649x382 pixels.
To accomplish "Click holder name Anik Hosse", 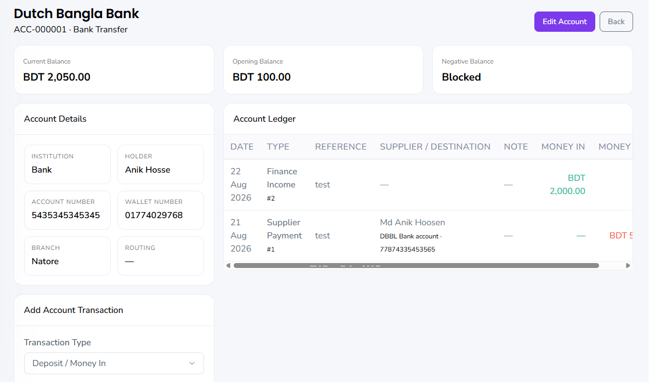I will [x=148, y=169].
